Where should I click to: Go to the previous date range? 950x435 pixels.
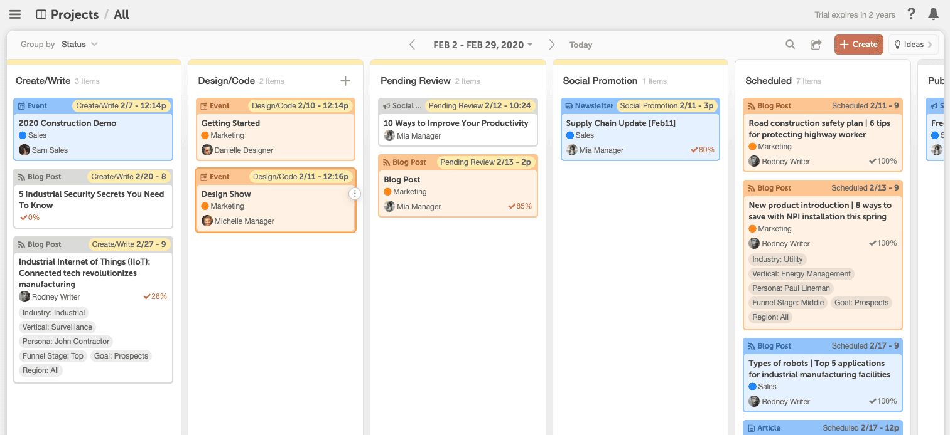tap(413, 45)
